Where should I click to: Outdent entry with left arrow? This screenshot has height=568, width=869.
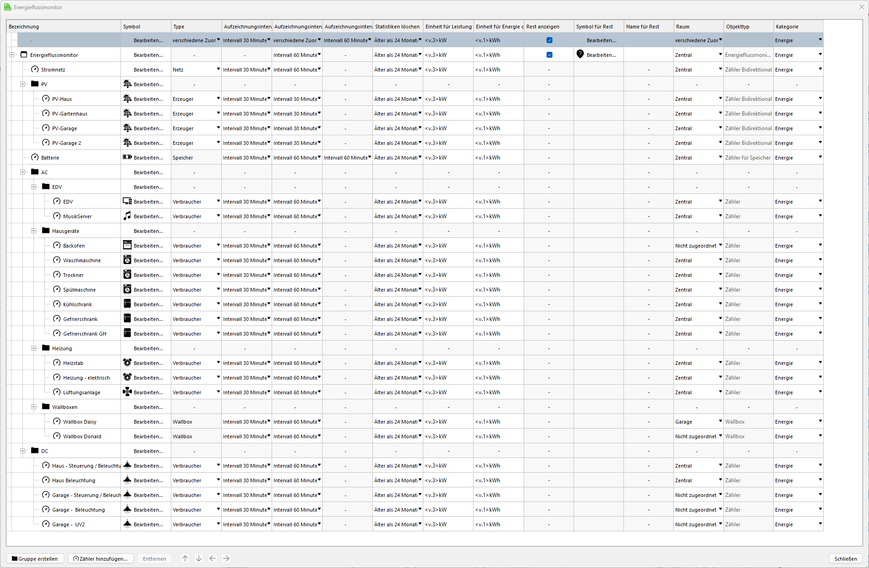(x=213, y=558)
